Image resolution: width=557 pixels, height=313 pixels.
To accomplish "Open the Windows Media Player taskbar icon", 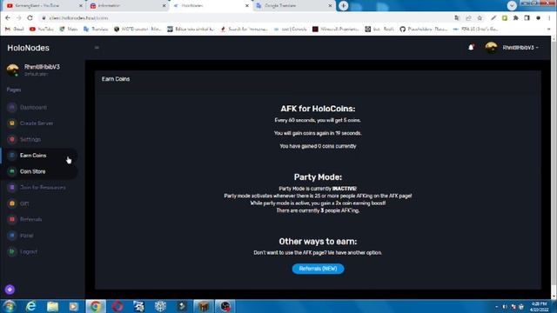I will coord(73,306).
